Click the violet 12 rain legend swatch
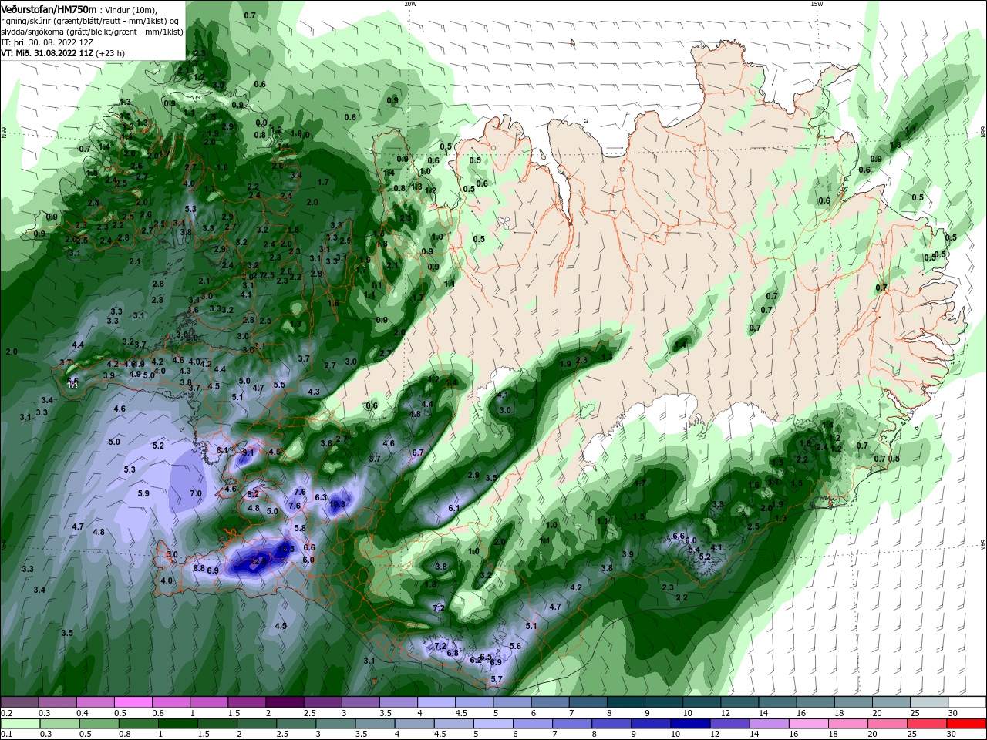 pos(730,724)
